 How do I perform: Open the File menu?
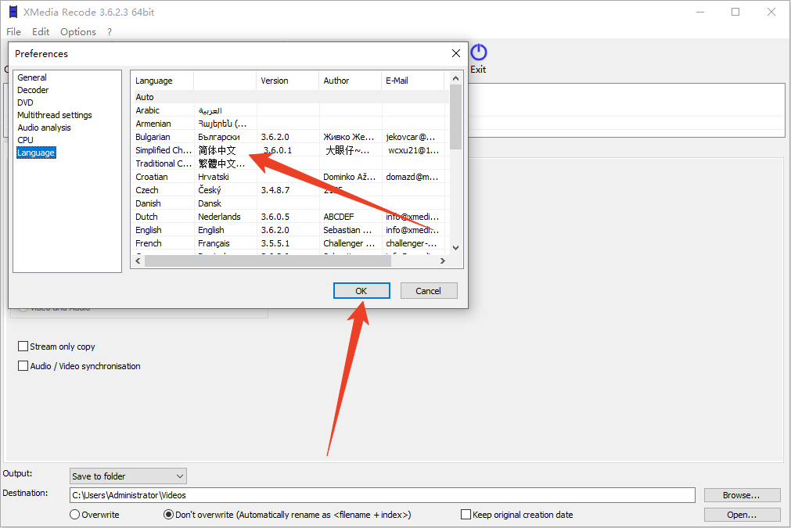pos(13,32)
